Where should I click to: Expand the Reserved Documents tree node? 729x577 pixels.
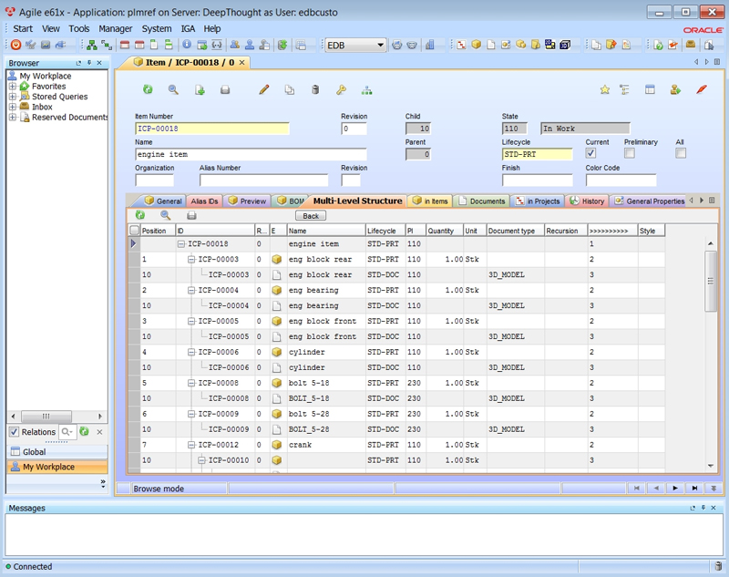point(13,118)
